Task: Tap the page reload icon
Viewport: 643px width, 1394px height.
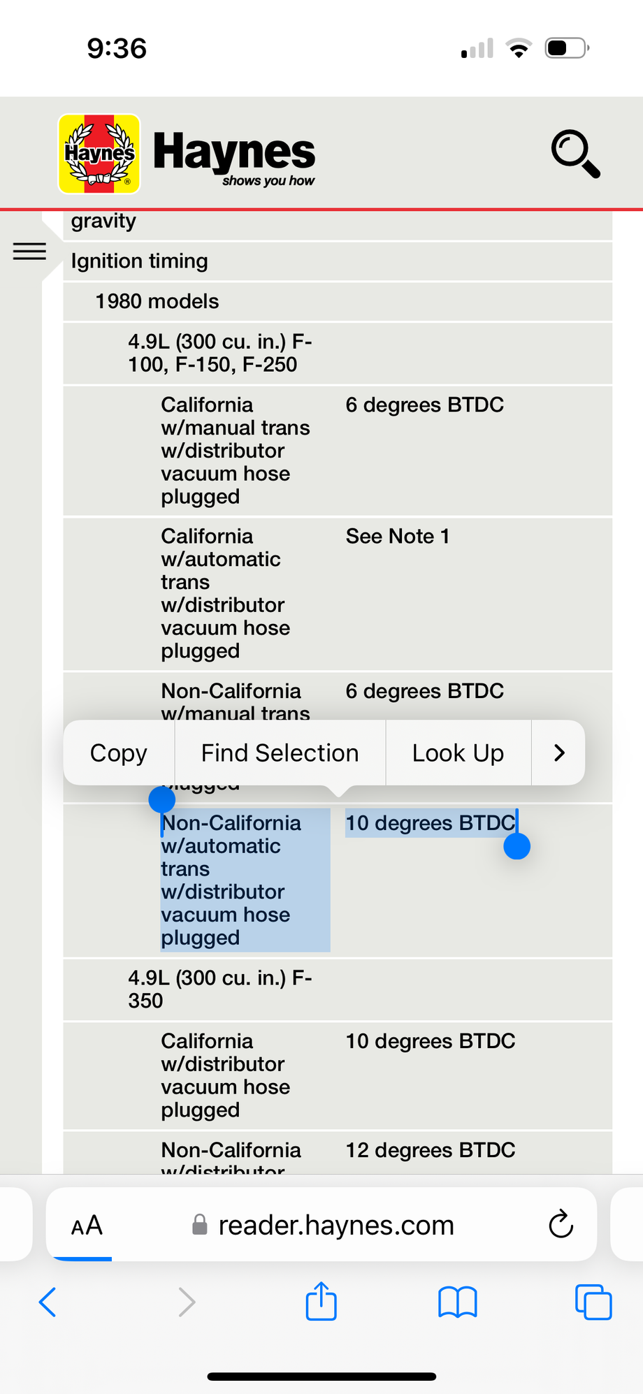Action: click(x=561, y=1225)
